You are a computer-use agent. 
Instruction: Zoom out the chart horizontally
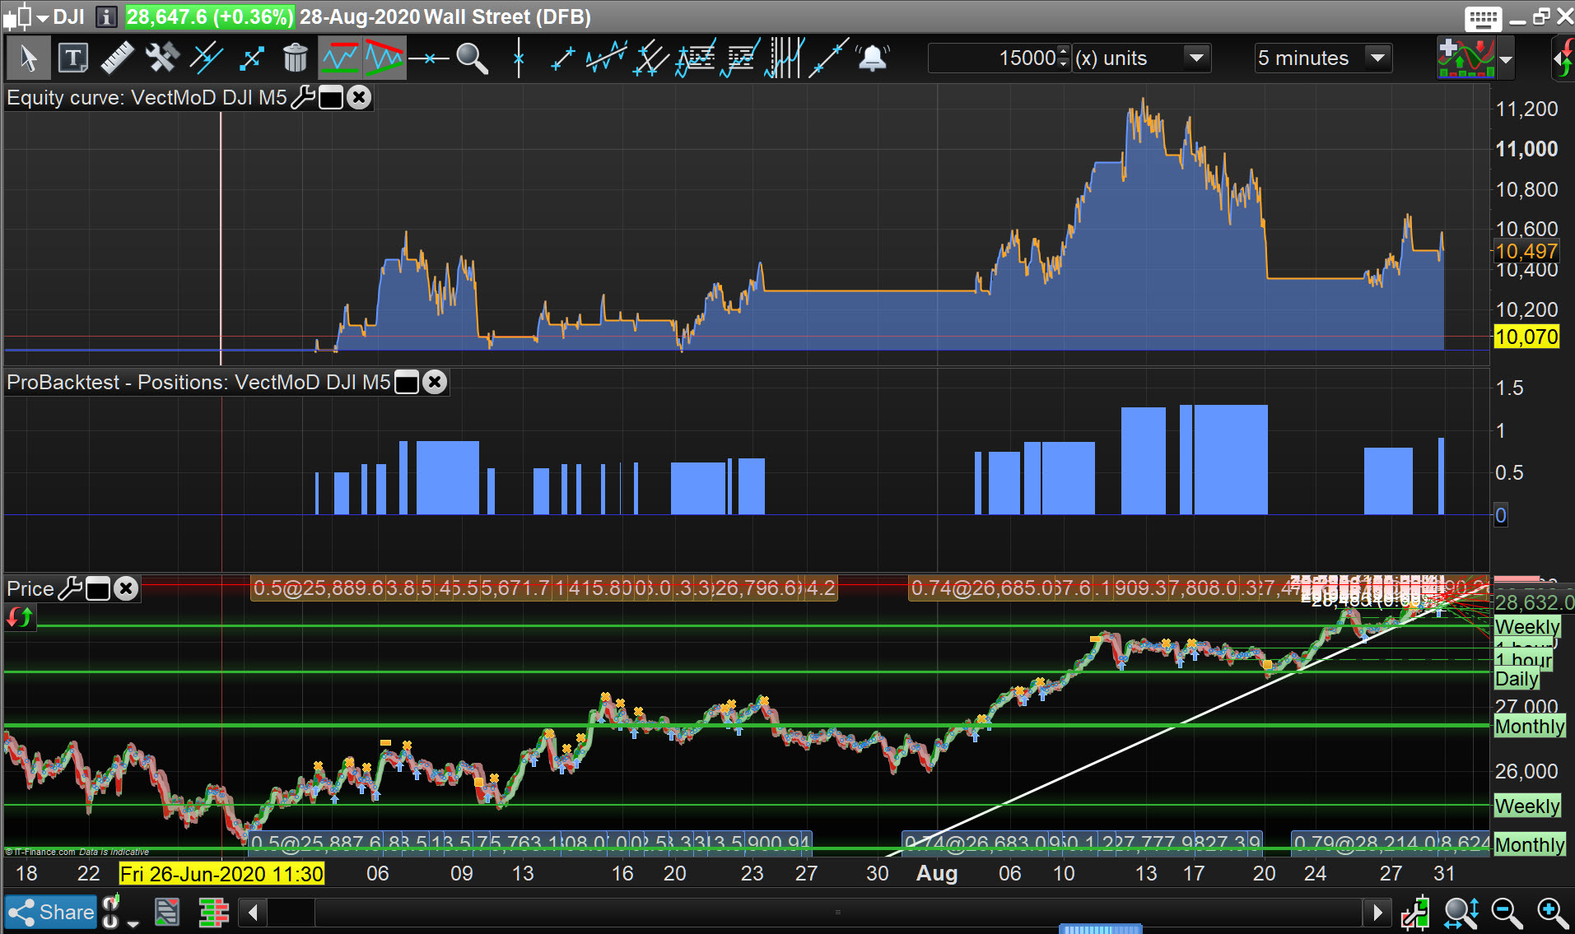point(1507,912)
